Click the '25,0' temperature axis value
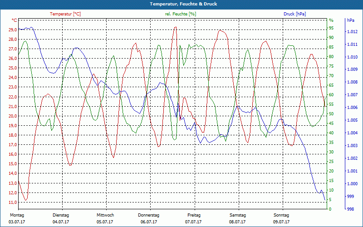The width and height of the screenshot is (363, 227). tap(13, 68)
